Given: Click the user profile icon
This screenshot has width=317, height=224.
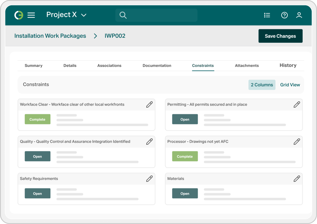Looking at the screenshot, I should (x=299, y=15).
